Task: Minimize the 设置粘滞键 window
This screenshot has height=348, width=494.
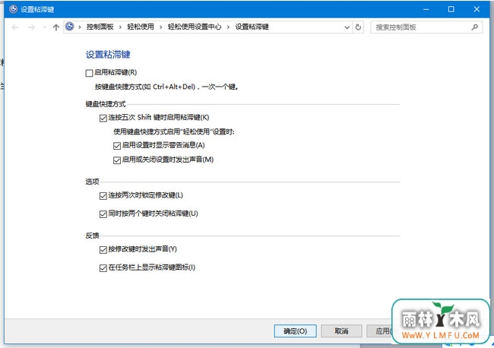Action: 426,9
